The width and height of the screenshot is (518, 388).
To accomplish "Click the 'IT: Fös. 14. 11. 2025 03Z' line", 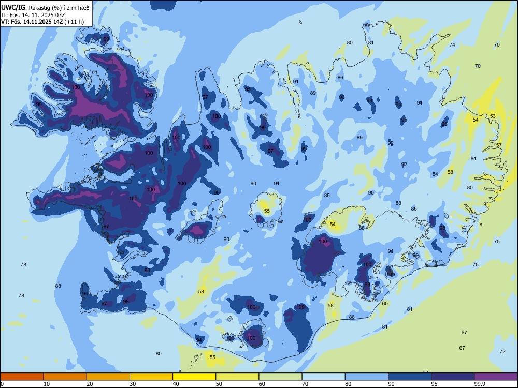I will click(x=33, y=15).
